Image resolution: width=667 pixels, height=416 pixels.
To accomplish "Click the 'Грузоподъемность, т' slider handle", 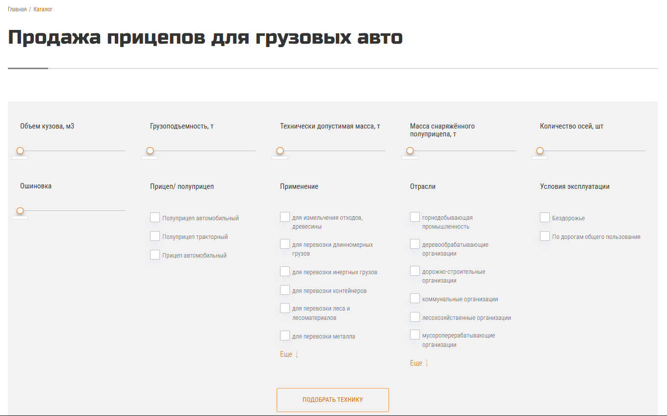I will tap(150, 151).
